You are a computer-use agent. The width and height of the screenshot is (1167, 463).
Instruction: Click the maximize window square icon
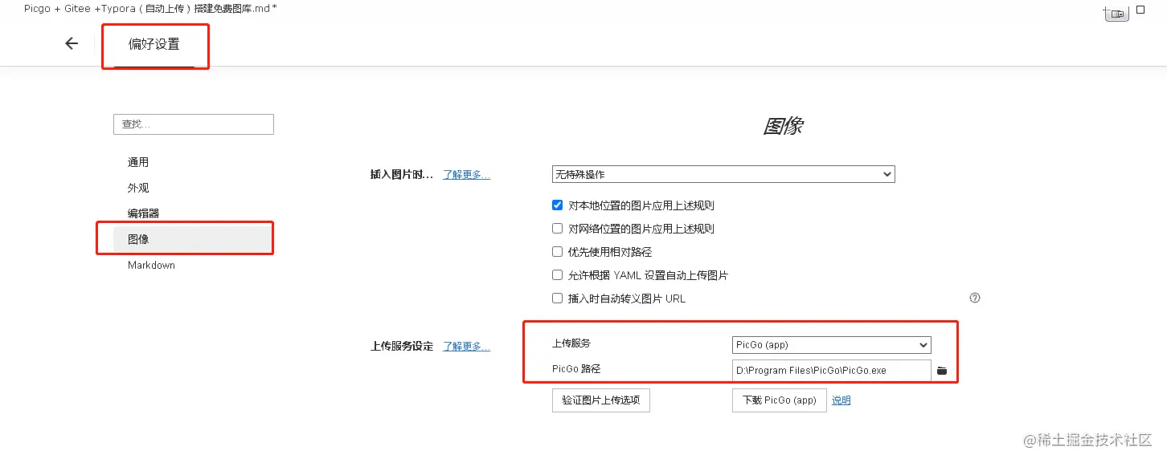coord(1140,10)
